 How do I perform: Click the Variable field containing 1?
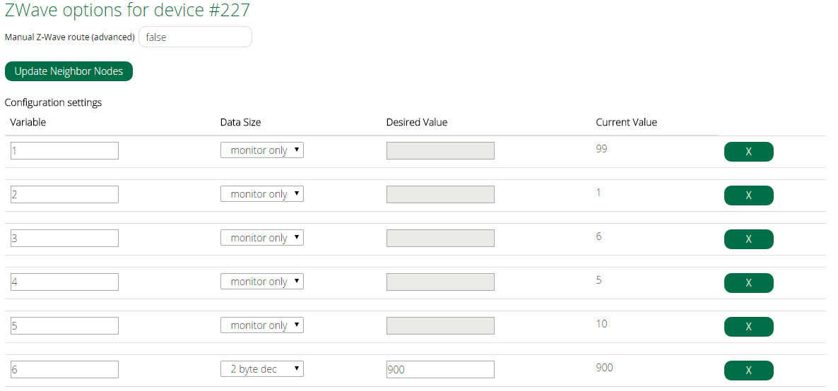point(64,150)
